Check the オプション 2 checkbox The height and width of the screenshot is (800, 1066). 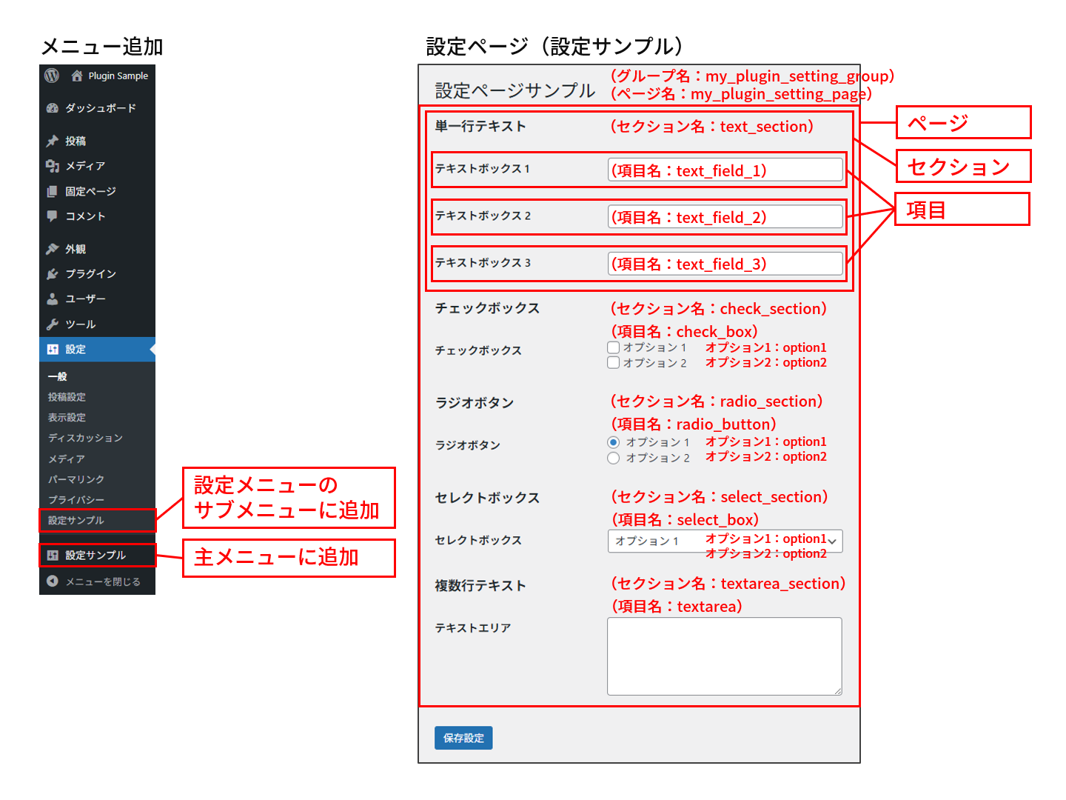point(613,363)
